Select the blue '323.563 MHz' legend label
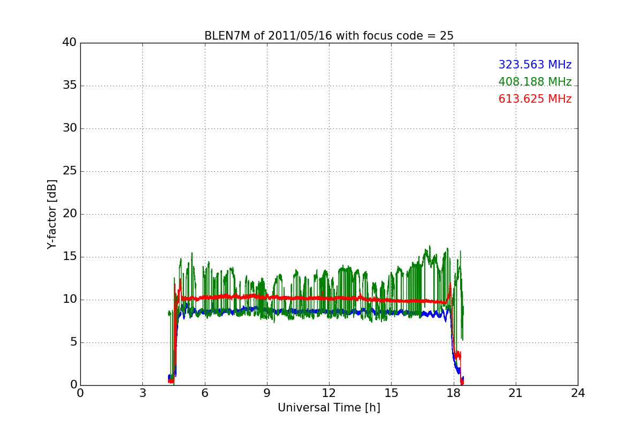 click(535, 65)
